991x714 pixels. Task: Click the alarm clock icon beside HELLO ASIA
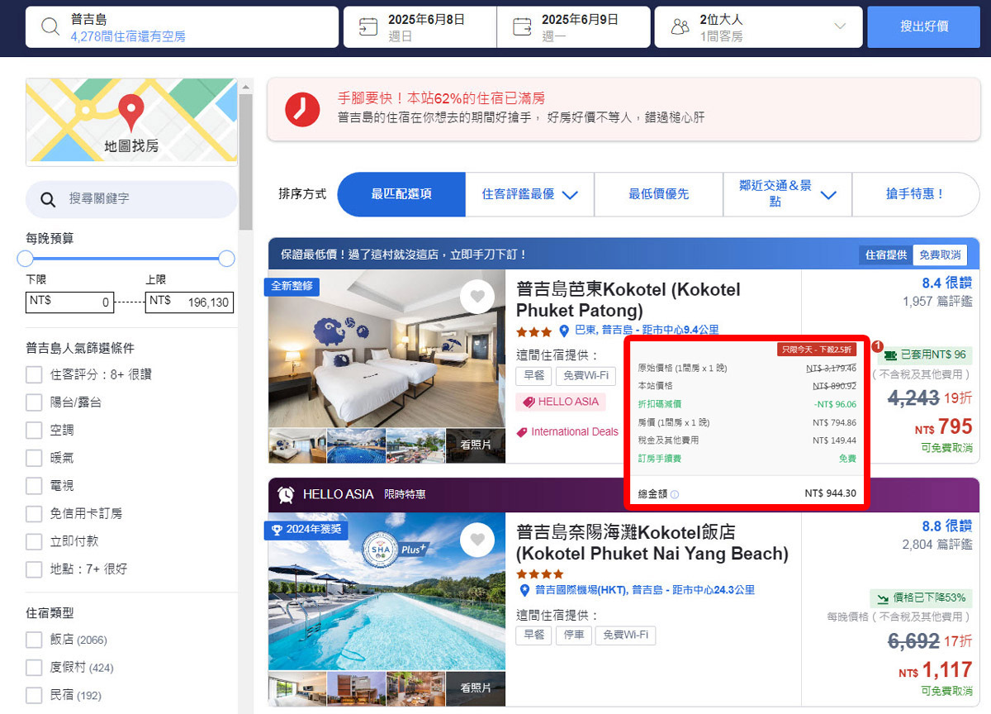pos(286,494)
